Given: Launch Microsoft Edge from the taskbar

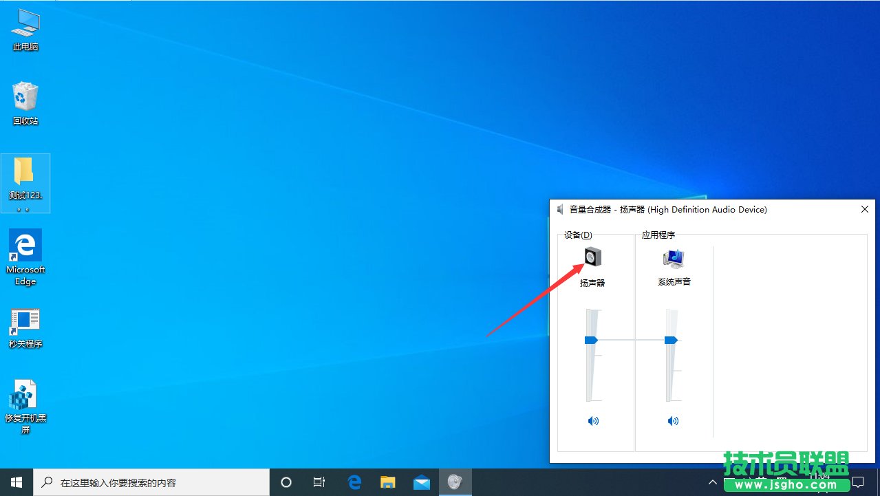Looking at the screenshot, I should click(354, 482).
